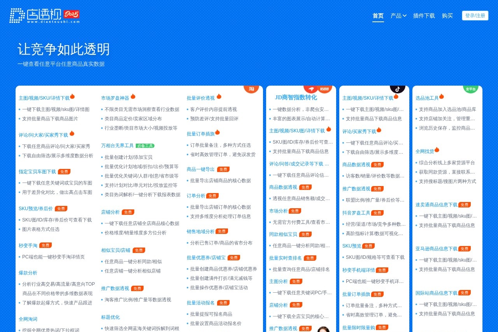Click the 登录/注册 button
The image size is (498, 332).
click(475, 15)
